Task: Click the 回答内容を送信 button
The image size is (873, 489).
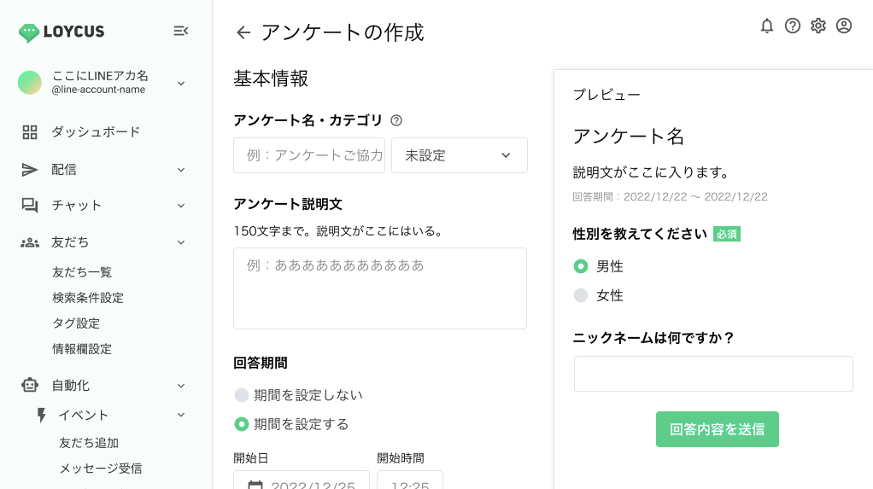Action: [x=718, y=429]
